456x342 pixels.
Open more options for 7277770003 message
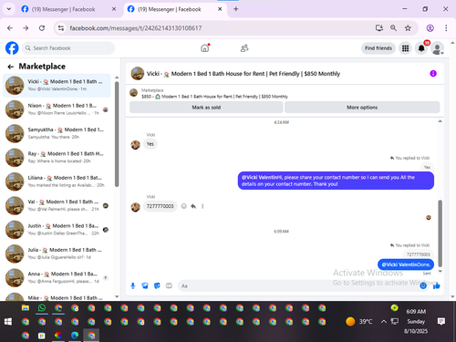click(x=202, y=206)
